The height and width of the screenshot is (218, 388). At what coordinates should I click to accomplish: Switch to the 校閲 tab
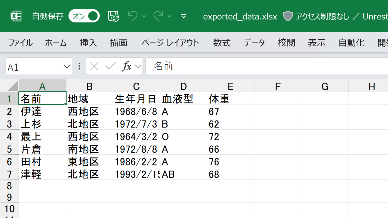[x=287, y=43]
